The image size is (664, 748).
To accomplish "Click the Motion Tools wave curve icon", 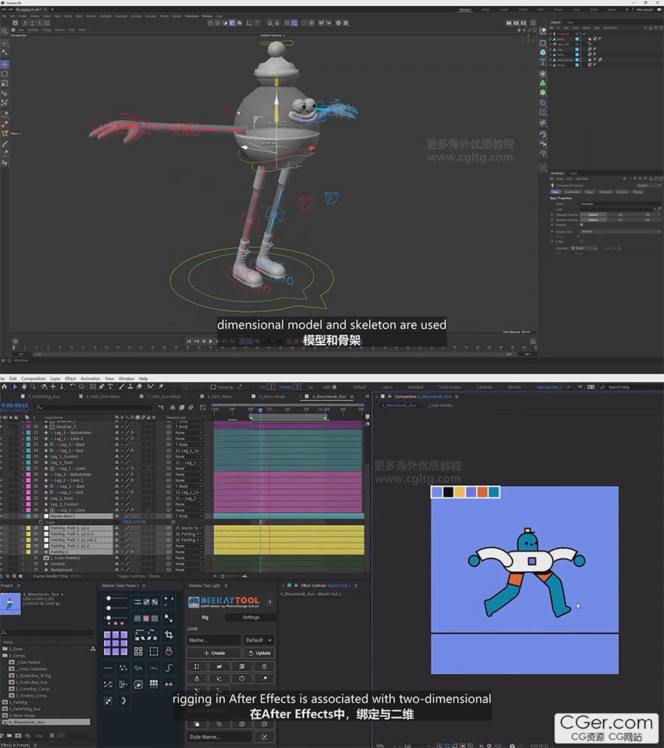I will [138, 668].
